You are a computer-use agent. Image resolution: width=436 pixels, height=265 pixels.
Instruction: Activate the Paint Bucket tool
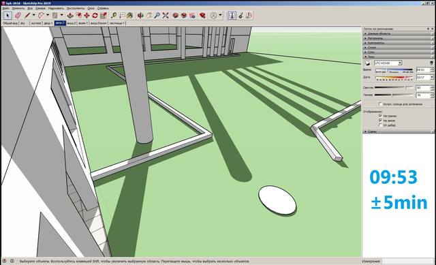[x=129, y=16]
